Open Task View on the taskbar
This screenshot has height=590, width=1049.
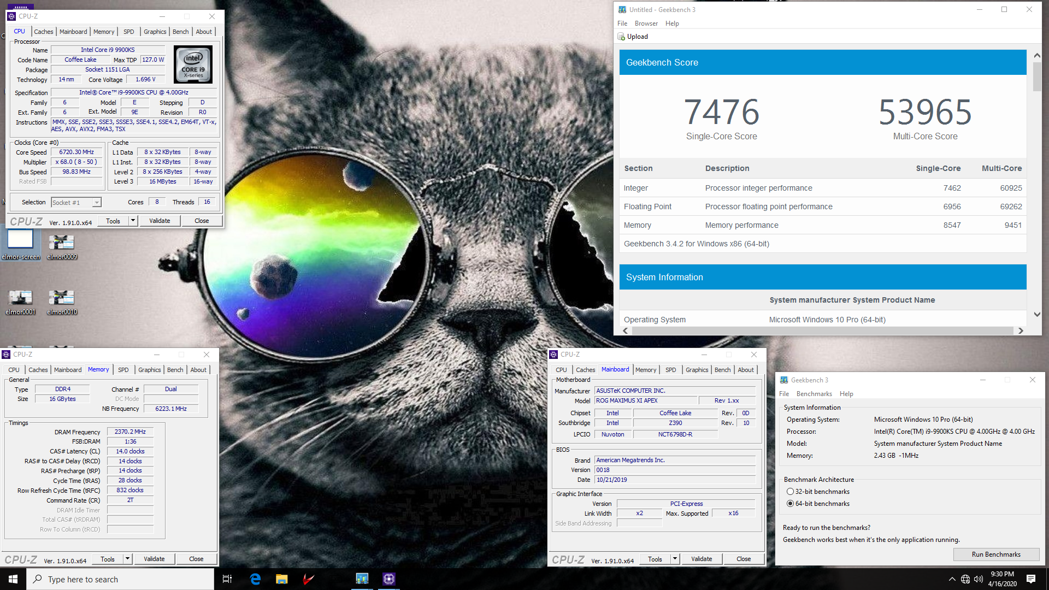227,579
